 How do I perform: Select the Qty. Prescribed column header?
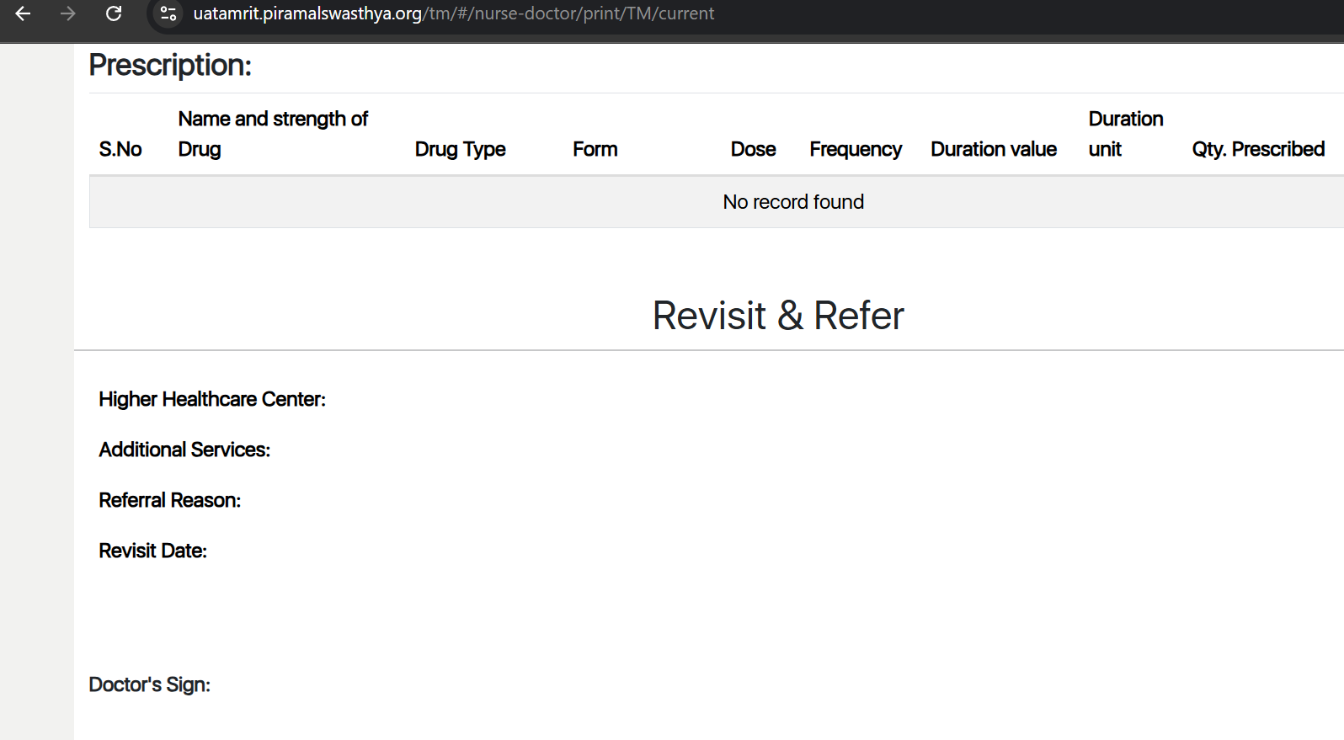click(x=1258, y=149)
